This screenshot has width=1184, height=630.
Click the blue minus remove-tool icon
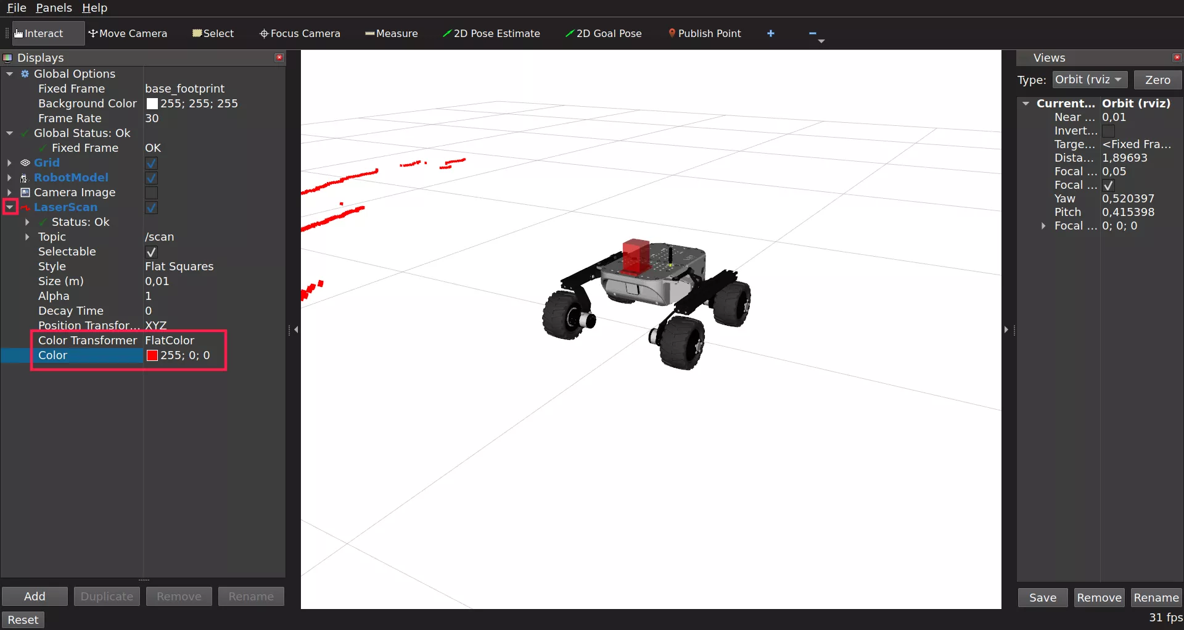[812, 33]
